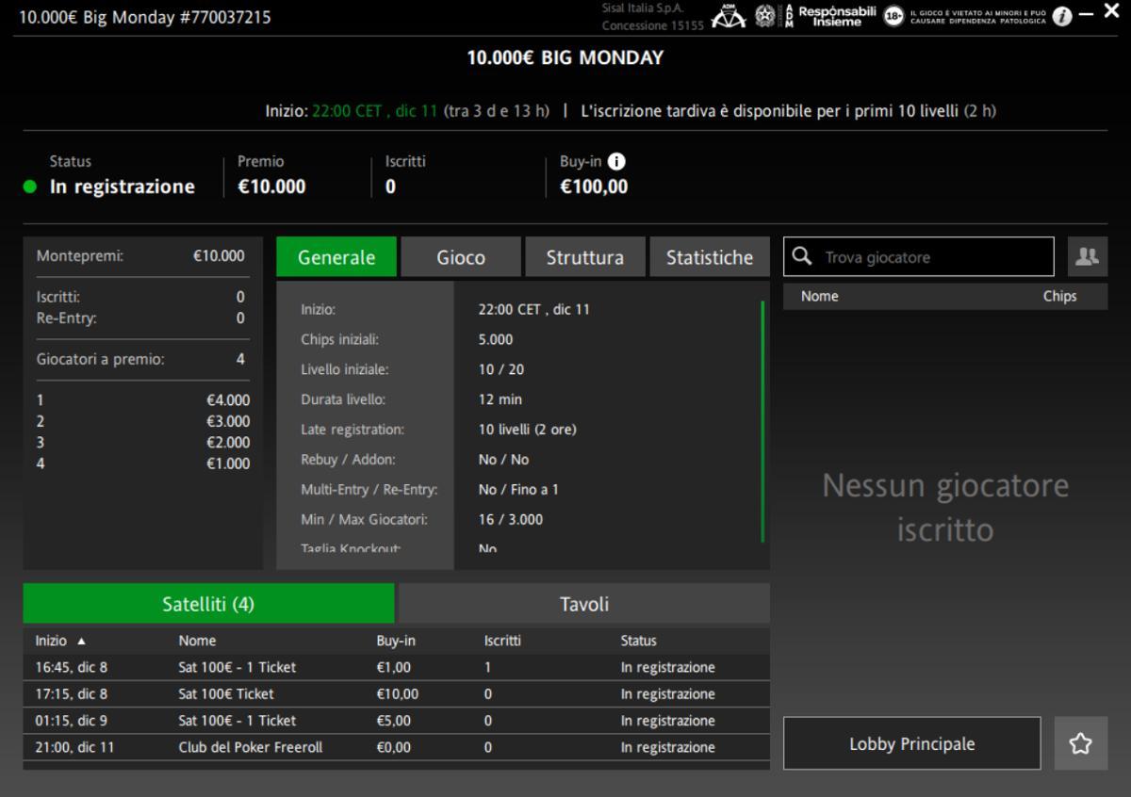Screen dimensions: 1131x797
Task: Select the Statistiche tab
Action: pos(709,256)
